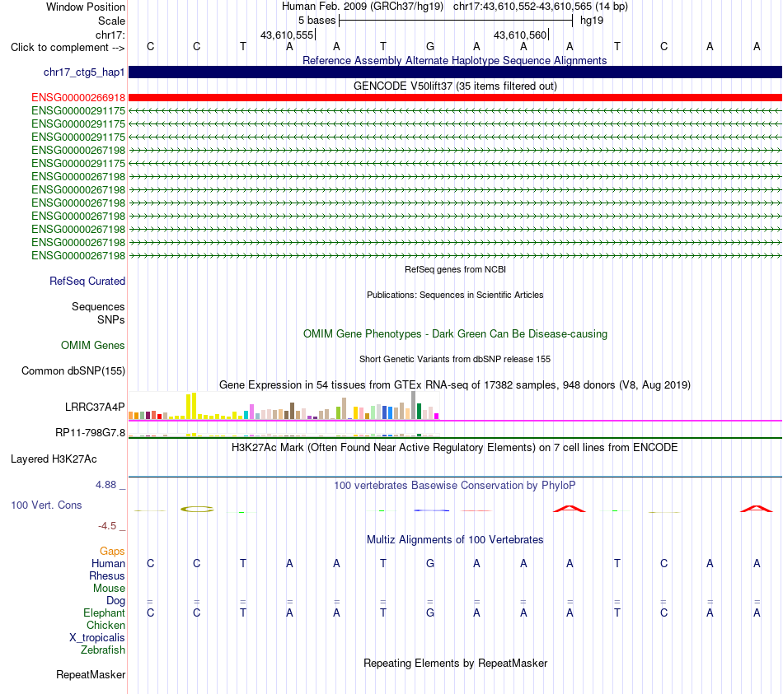Click the Elephant species label
Image resolution: width=783 pixels, height=694 pixels.
click(x=105, y=612)
